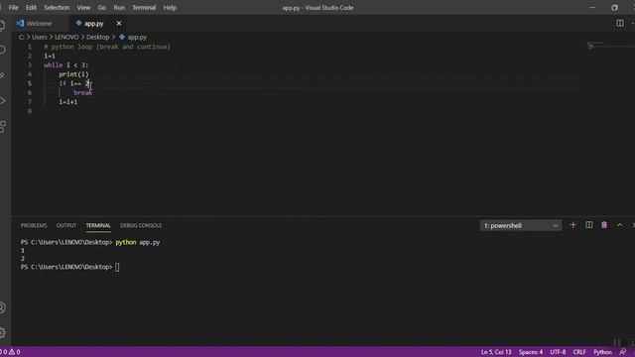This screenshot has width=635, height=357.
Task: Close the app.py editor tab
Action: point(119,24)
